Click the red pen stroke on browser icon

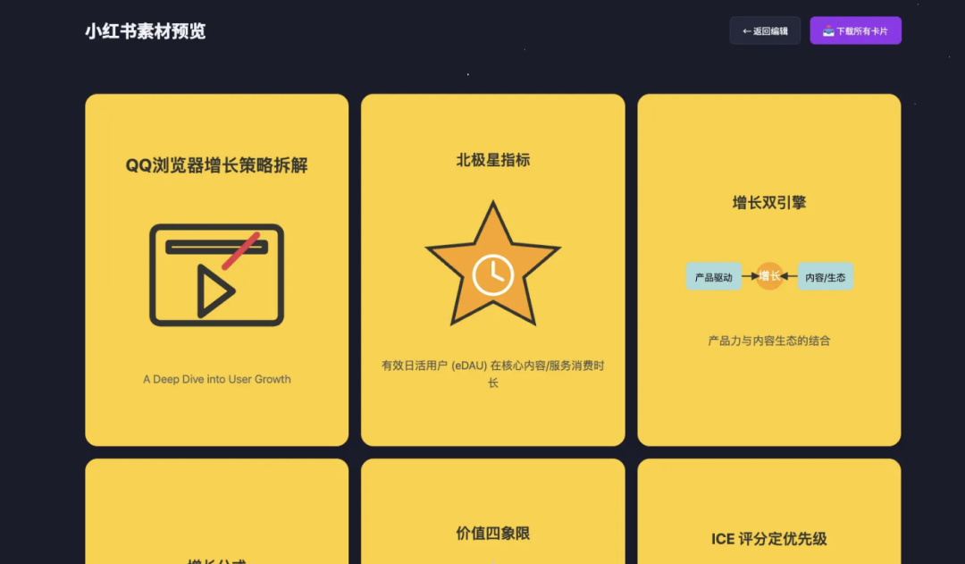point(240,250)
